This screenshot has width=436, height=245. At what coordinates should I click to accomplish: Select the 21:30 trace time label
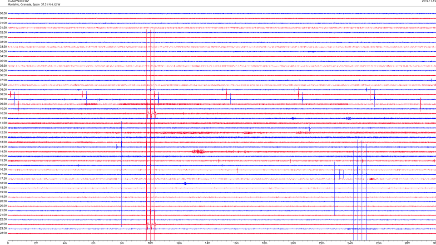3,215
